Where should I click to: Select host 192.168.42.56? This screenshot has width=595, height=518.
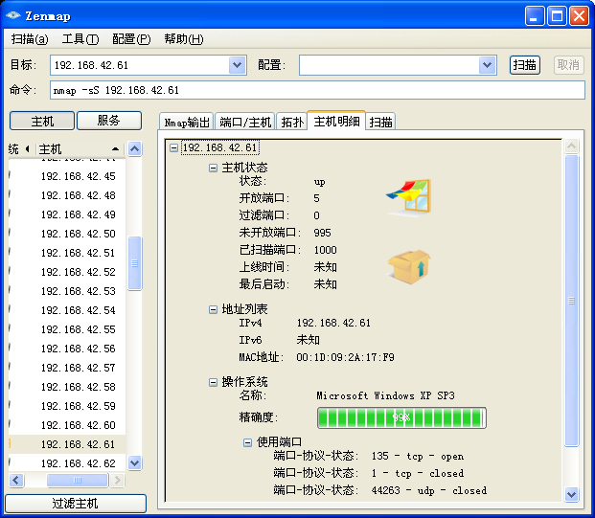coord(79,349)
